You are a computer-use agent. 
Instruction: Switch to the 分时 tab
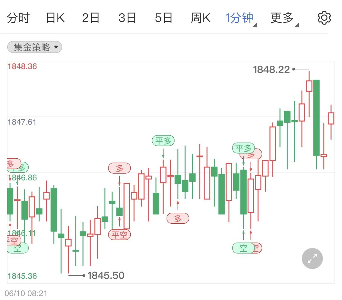click(x=19, y=17)
